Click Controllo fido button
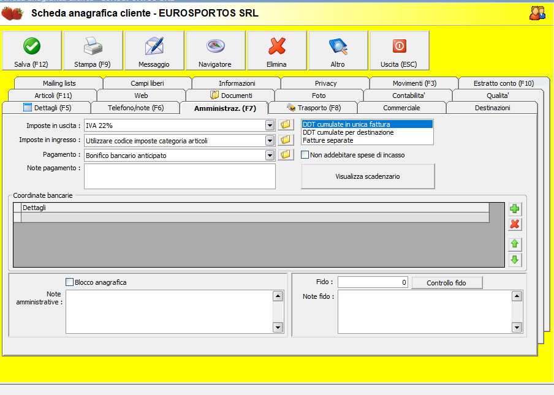 [447, 283]
